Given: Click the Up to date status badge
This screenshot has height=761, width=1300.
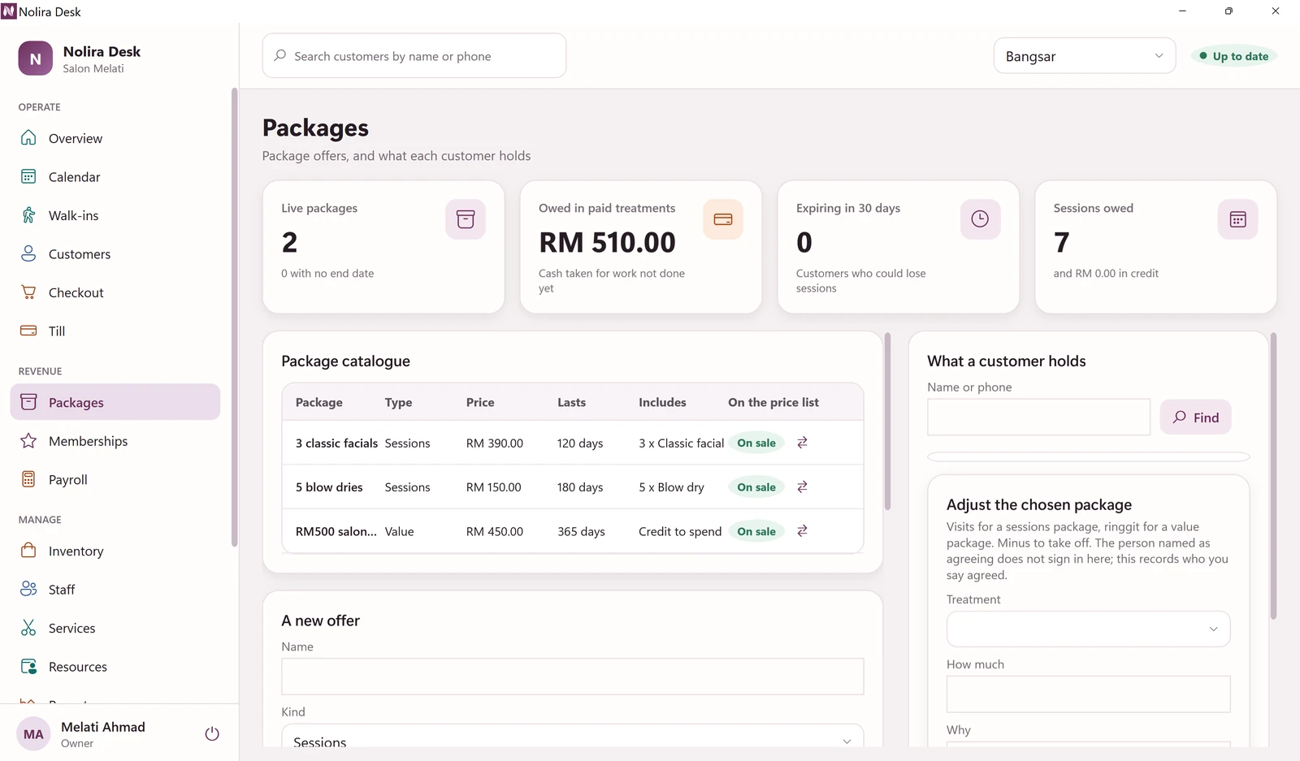Looking at the screenshot, I should [x=1234, y=56].
